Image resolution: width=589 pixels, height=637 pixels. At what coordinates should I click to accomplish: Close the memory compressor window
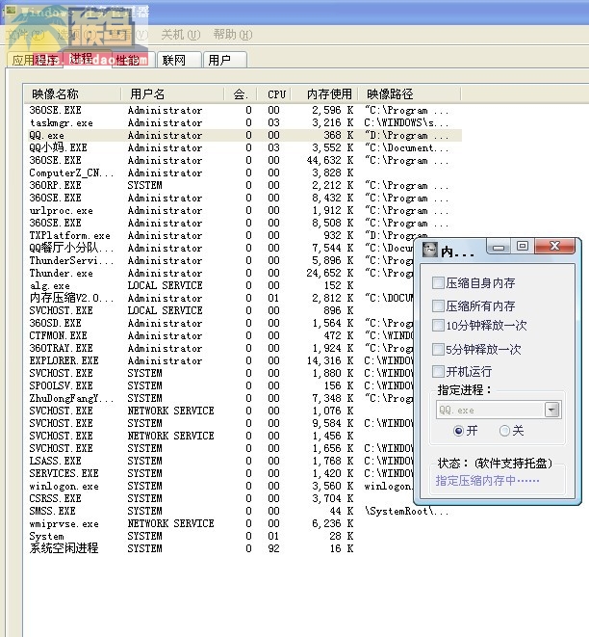tap(554, 246)
